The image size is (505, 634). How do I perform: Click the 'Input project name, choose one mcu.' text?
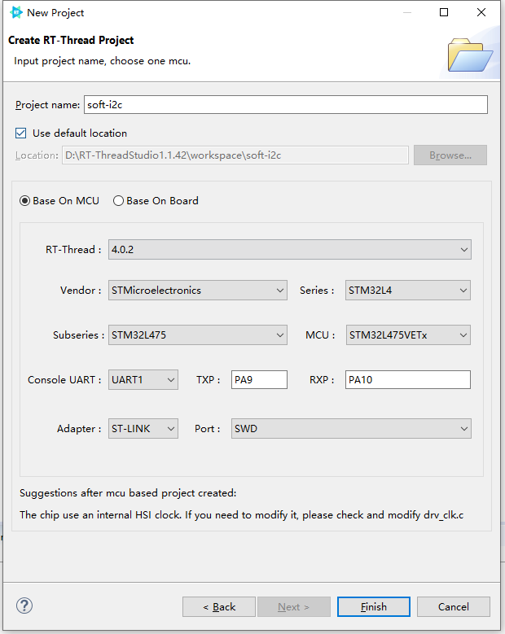(x=102, y=61)
